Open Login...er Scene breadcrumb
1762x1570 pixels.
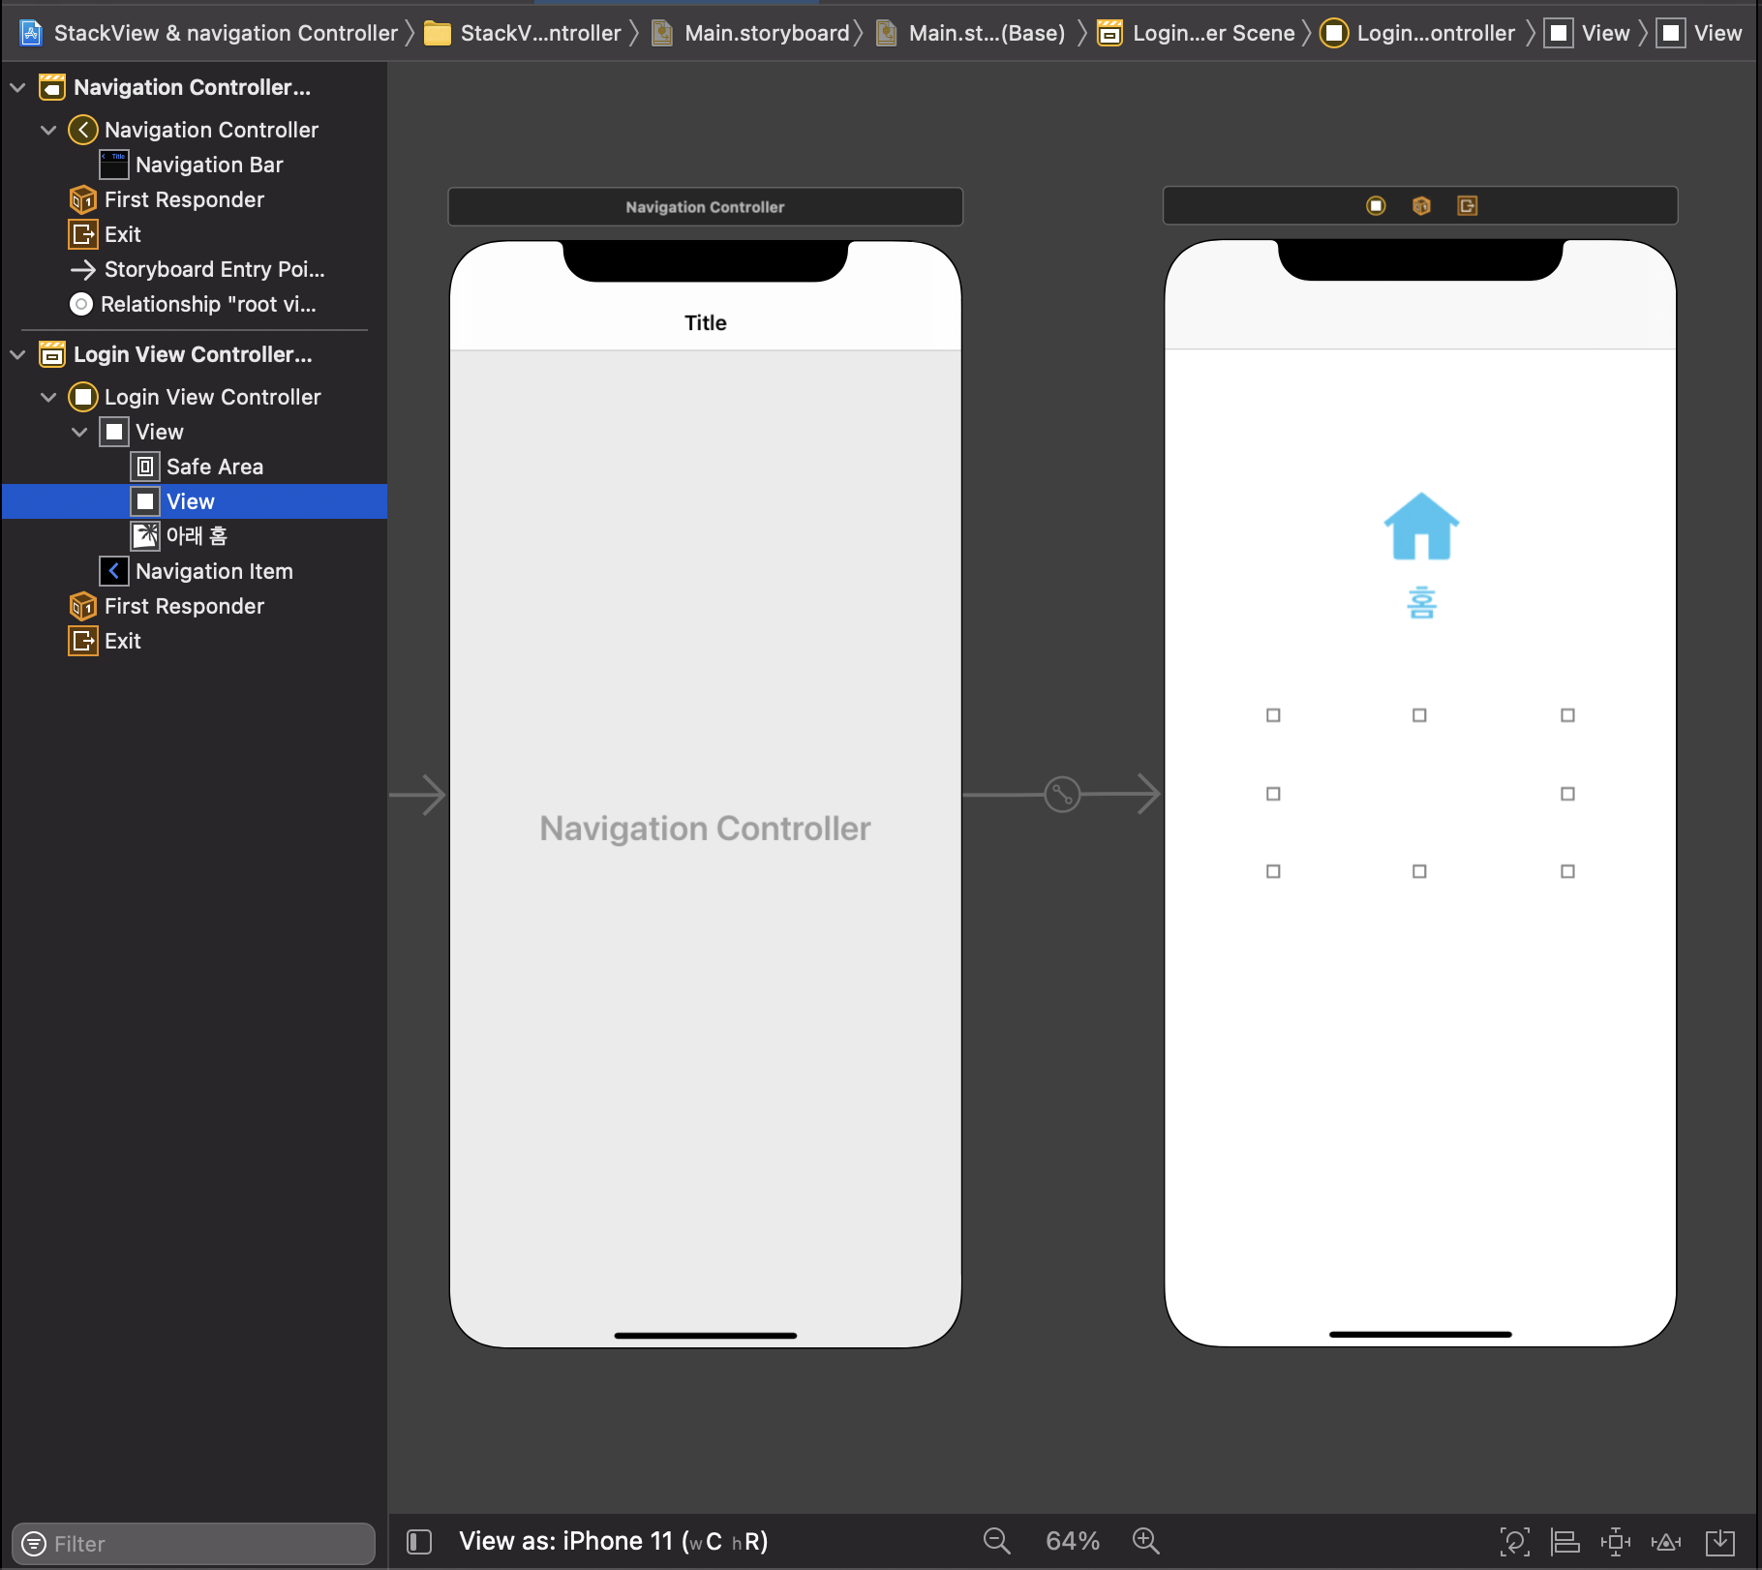click(x=1197, y=33)
